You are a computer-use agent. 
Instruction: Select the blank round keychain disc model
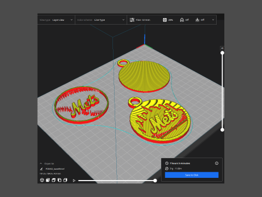click(144, 76)
